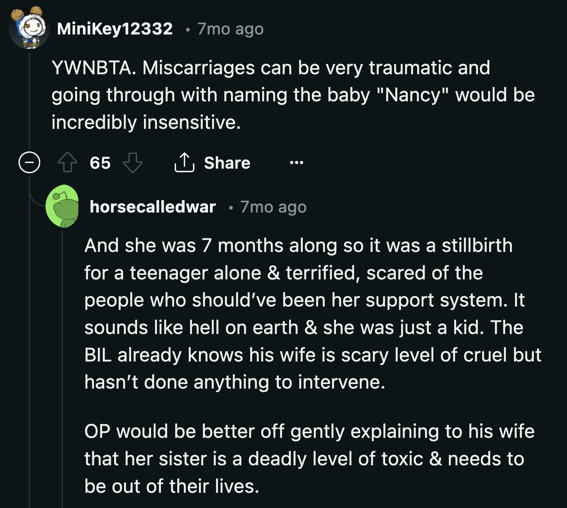Click the thread line below horsecalledwar's avatar
567x508 pixels.
pyautogui.click(x=62, y=369)
